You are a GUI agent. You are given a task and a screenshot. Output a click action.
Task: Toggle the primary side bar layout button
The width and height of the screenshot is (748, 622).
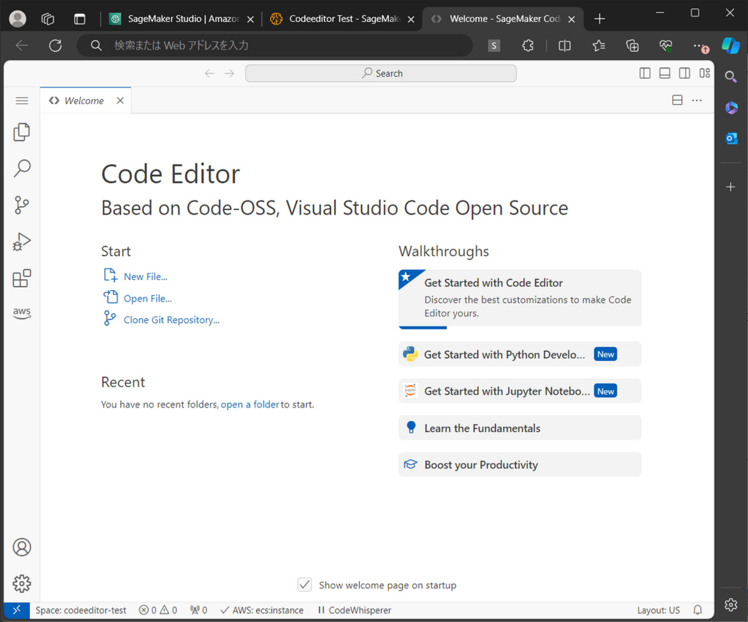tap(645, 73)
